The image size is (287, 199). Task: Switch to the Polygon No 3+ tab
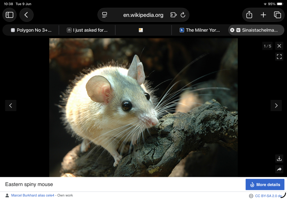tap(31, 30)
